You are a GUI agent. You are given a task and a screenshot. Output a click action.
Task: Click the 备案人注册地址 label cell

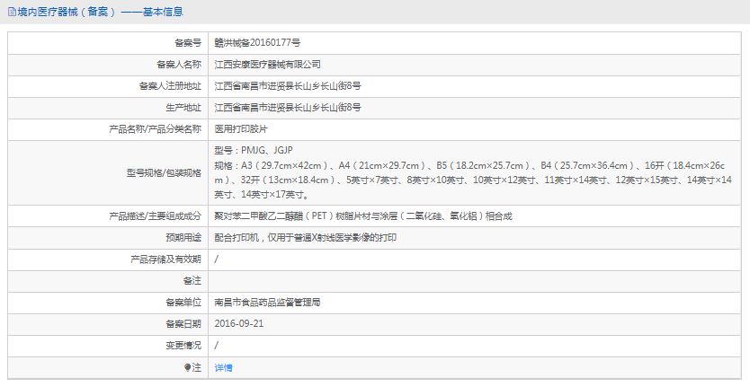[x=108, y=86]
